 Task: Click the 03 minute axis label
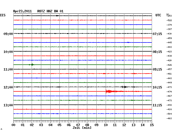click(x=41, y=125)
